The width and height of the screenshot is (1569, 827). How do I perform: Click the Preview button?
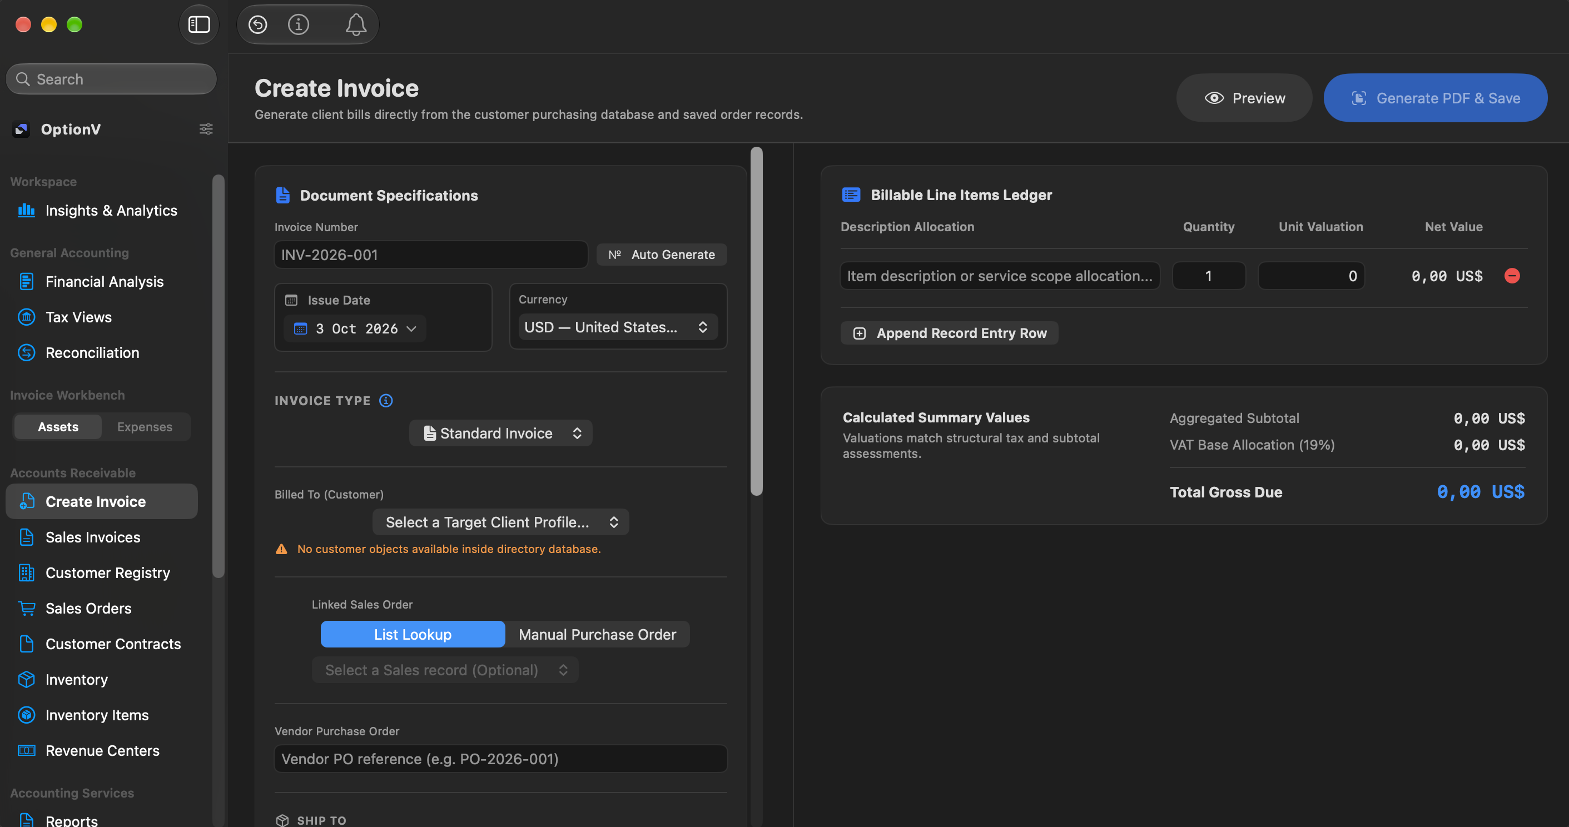coord(1244,98)
